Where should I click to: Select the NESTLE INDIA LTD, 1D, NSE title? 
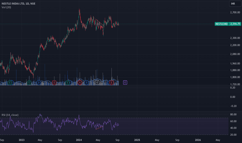18,4
